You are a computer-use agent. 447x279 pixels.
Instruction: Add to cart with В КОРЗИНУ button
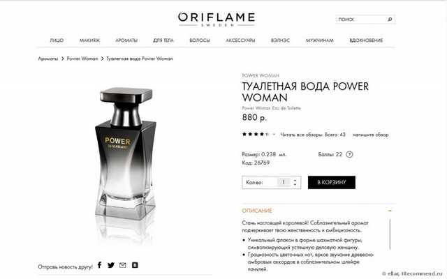(332, 182)
